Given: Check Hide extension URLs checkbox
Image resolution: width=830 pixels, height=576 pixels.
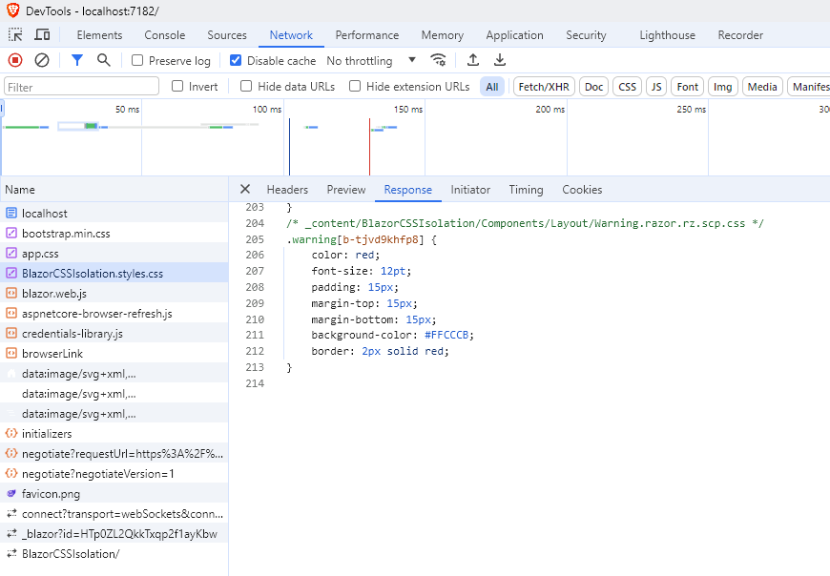Looking at the screenshot, I should 355,86.
